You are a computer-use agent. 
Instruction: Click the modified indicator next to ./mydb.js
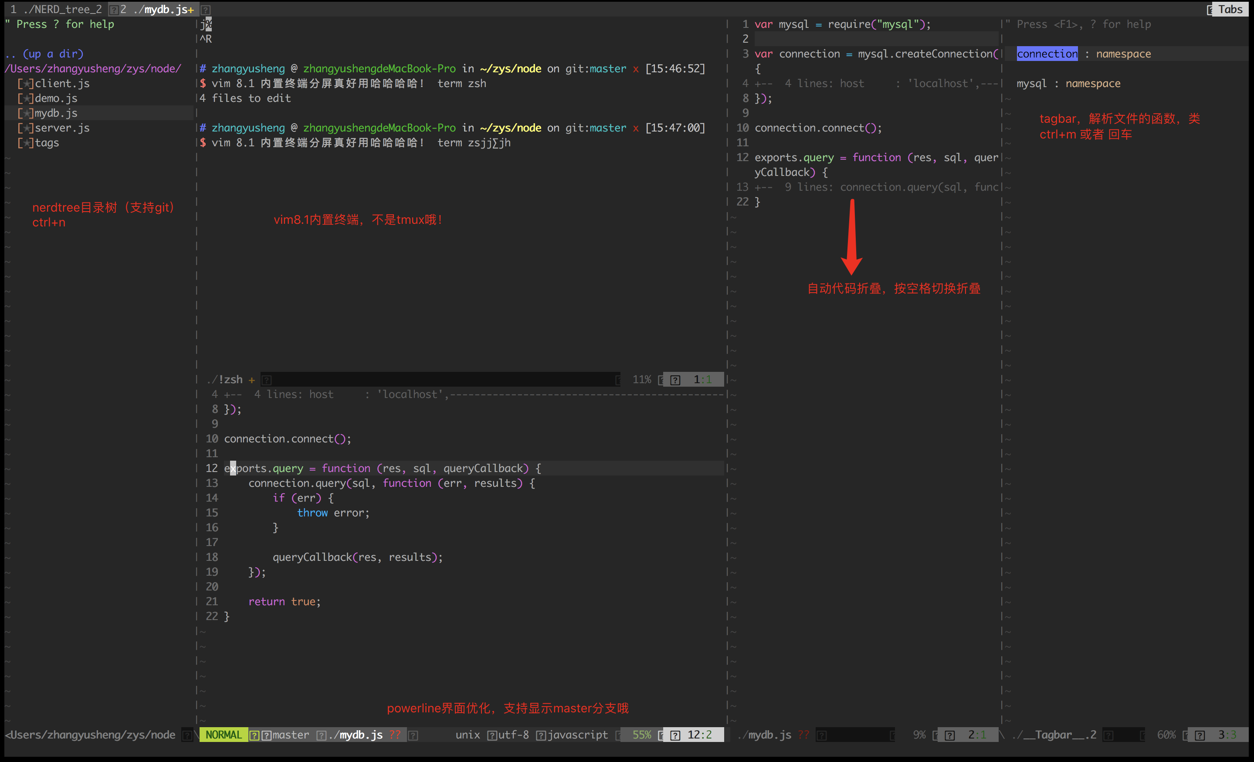[x=191, y=9]
